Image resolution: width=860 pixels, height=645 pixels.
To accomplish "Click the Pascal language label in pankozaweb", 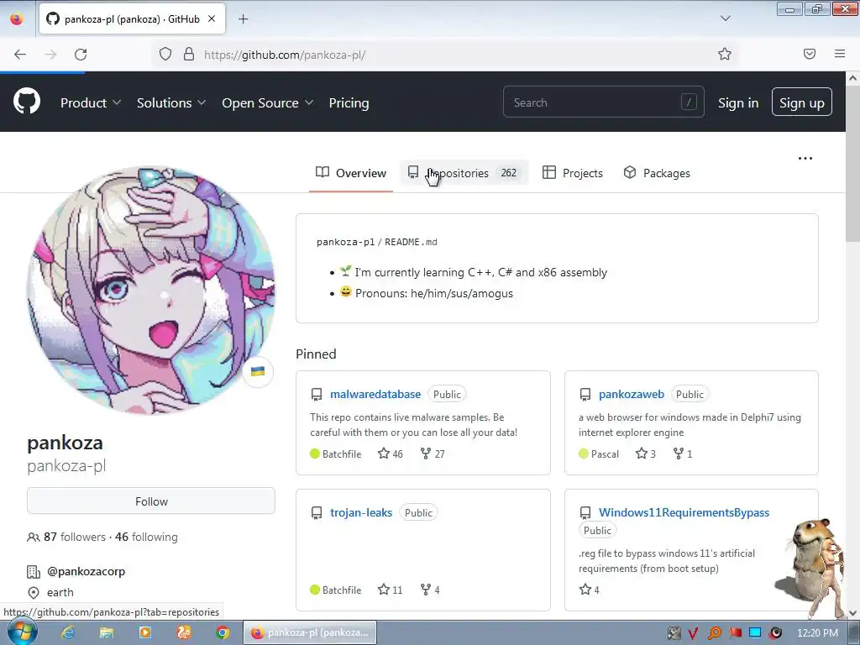I will [605, 454].
